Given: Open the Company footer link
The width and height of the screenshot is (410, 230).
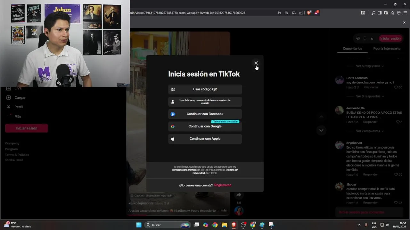Looking at the screenshot, I should [x=12, y=143].
